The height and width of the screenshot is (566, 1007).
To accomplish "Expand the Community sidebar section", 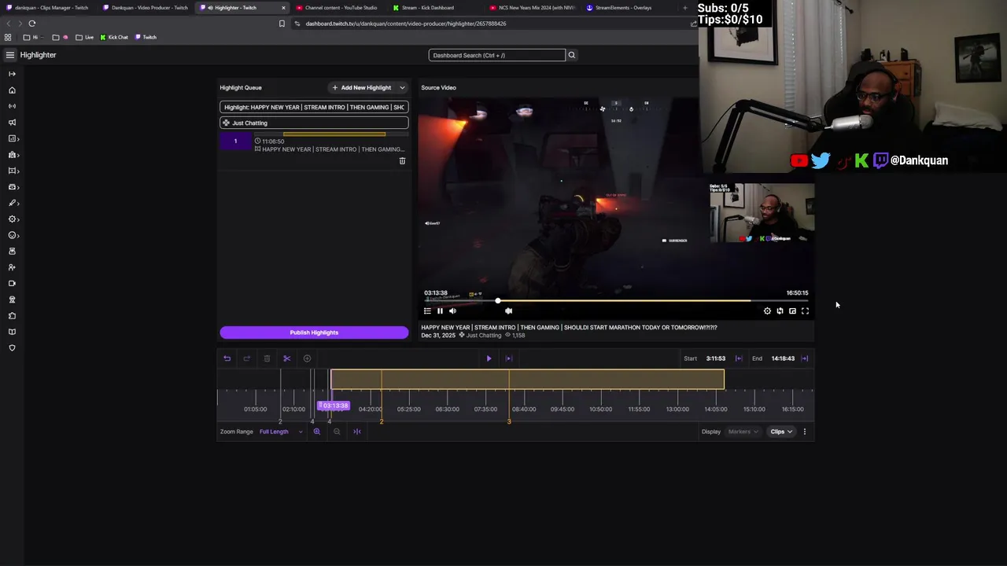I will (13, 155).
